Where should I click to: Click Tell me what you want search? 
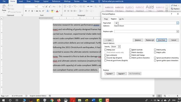coord(113,1)
